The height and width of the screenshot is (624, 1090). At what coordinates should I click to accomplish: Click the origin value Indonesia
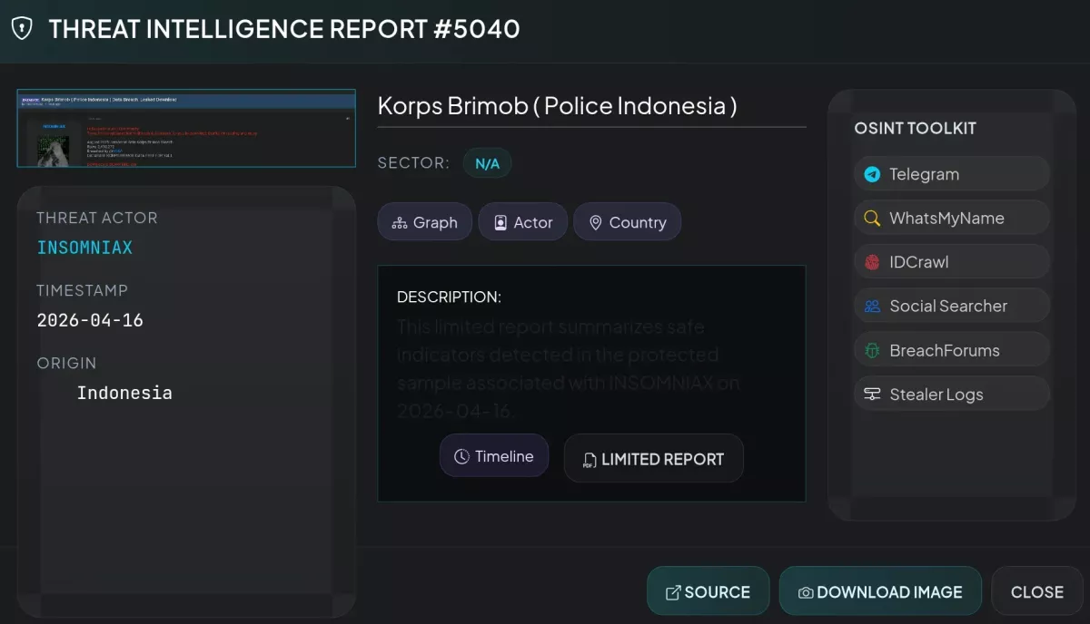124,393
